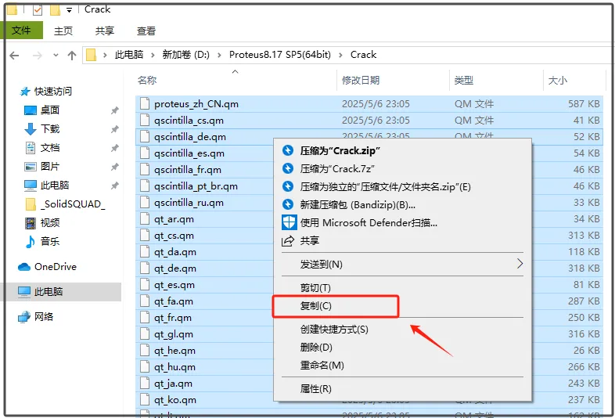
Task: Sort by 大小 column header
Action: tap(558, 81)
